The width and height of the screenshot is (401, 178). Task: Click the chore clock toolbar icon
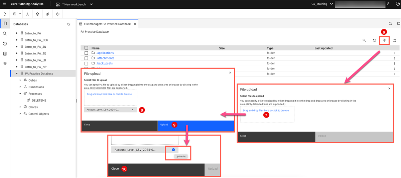[x=58, y=14]
